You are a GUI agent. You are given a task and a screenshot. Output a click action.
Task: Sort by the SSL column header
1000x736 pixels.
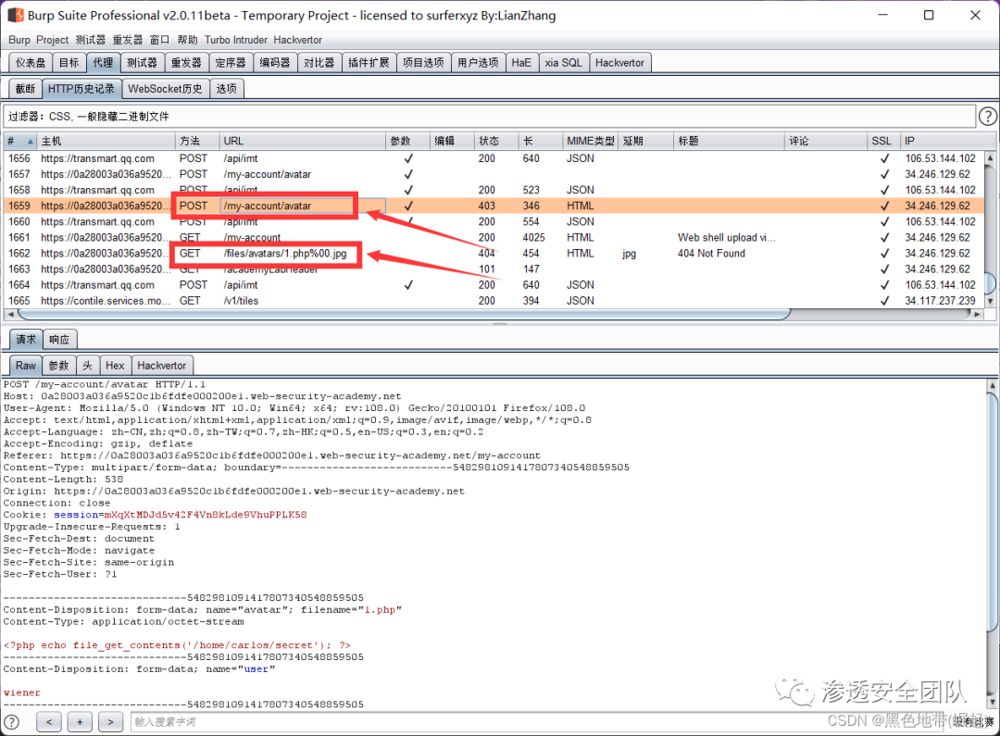[x=883, y=141]
